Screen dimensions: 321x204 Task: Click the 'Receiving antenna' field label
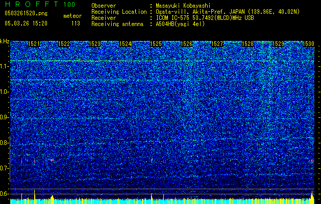click(117, 24)
